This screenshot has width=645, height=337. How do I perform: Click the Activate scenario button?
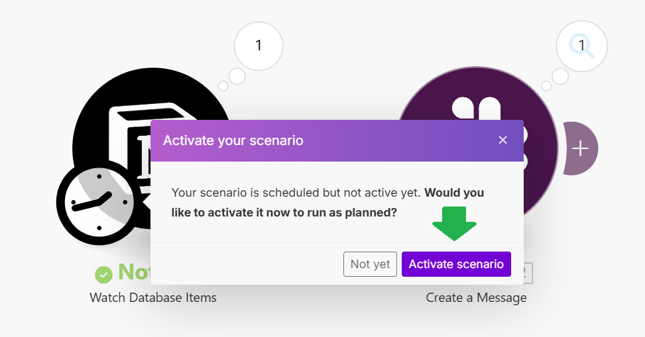tap(456, 264)
